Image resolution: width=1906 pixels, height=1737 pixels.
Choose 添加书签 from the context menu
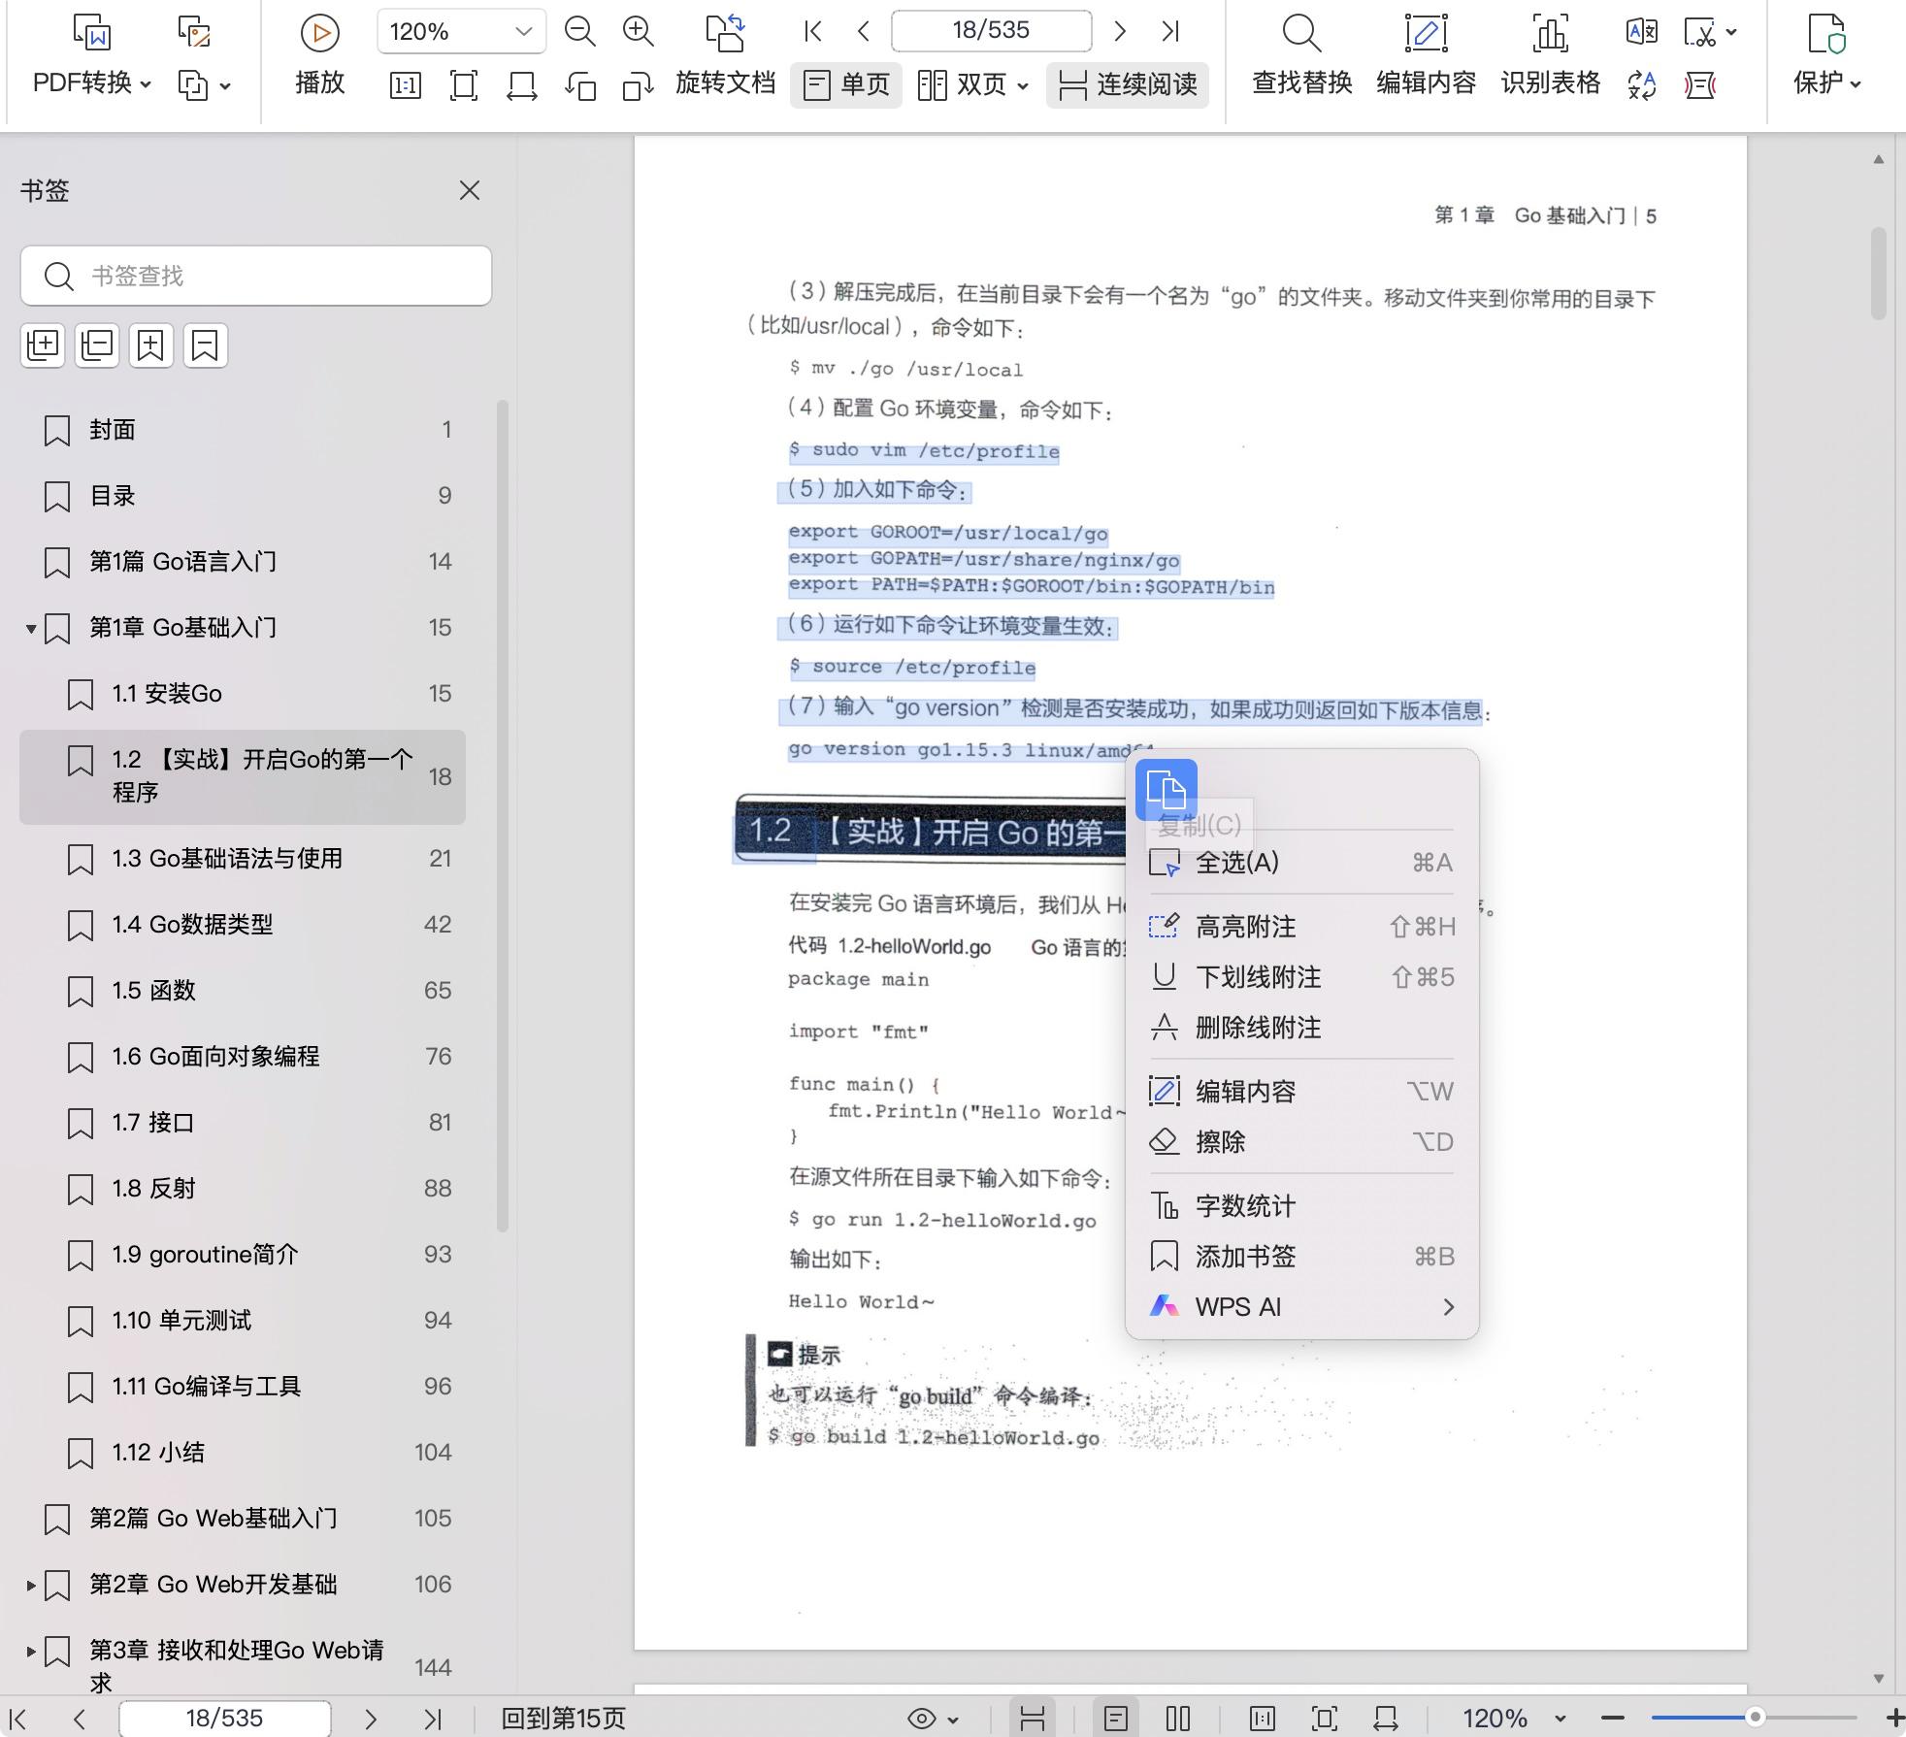(x=1301, y=1257)
